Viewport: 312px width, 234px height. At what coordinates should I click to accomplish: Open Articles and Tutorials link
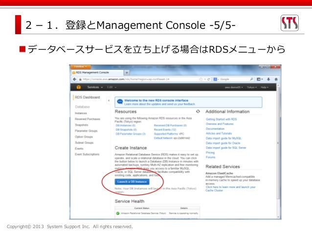tap(219, 133)
